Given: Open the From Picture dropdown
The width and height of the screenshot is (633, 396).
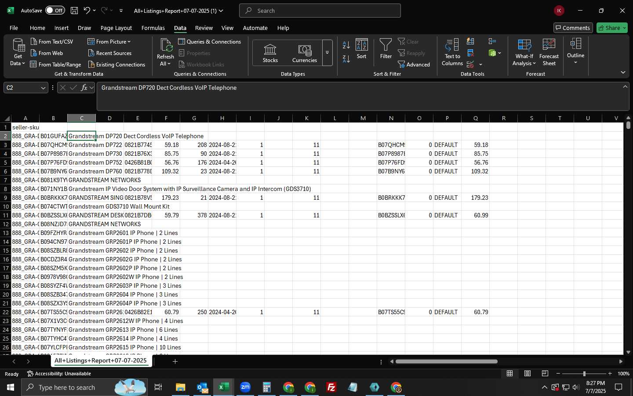Looking at the screenshot, I should click(129, 41).
